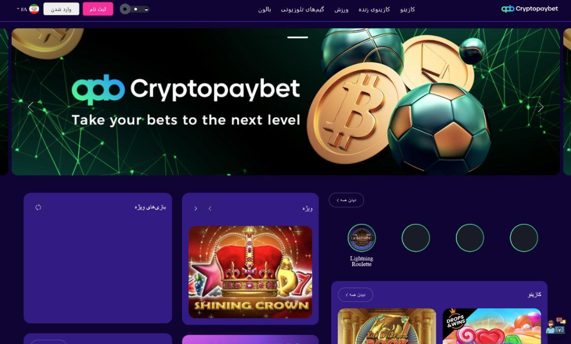Screen dimensions: 571x344
Task: Refresh the بازی‌های ویژه panel
Action: (x=38, y=207)
